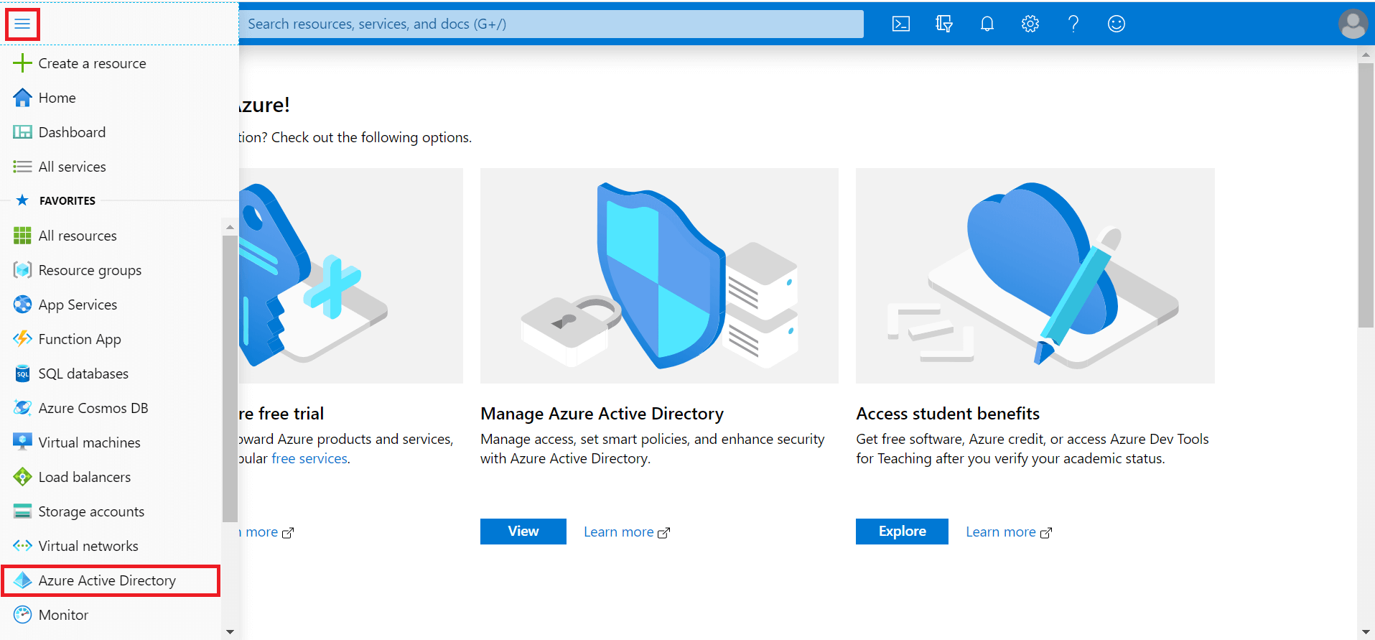
Task: Click the SQL databases icon
Action: [x=22, y=374]
